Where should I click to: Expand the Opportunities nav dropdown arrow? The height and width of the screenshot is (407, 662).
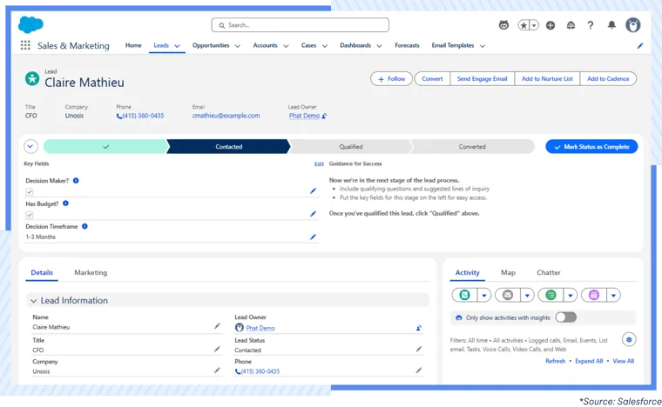(237, 46)
